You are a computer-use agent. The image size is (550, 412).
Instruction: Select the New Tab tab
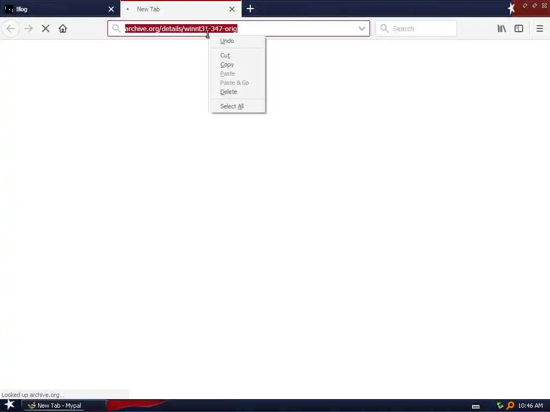pyautogui.click(x=180, y=9)
